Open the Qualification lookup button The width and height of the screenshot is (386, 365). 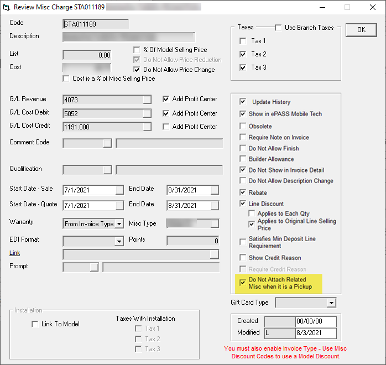[x=107, y=170]
